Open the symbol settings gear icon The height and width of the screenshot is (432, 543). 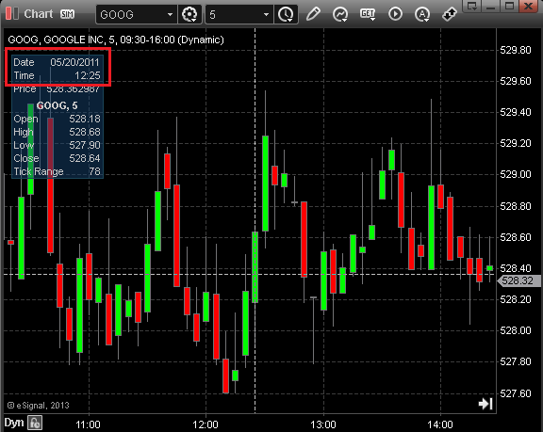(189, 14)
